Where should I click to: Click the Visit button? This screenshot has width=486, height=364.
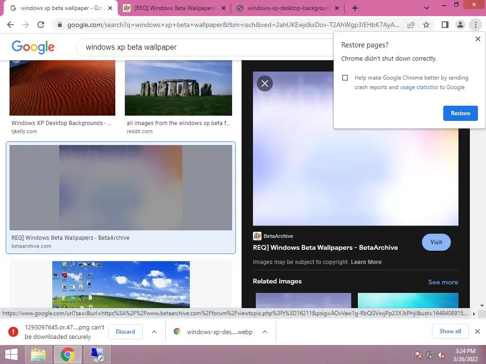(436, 242)
